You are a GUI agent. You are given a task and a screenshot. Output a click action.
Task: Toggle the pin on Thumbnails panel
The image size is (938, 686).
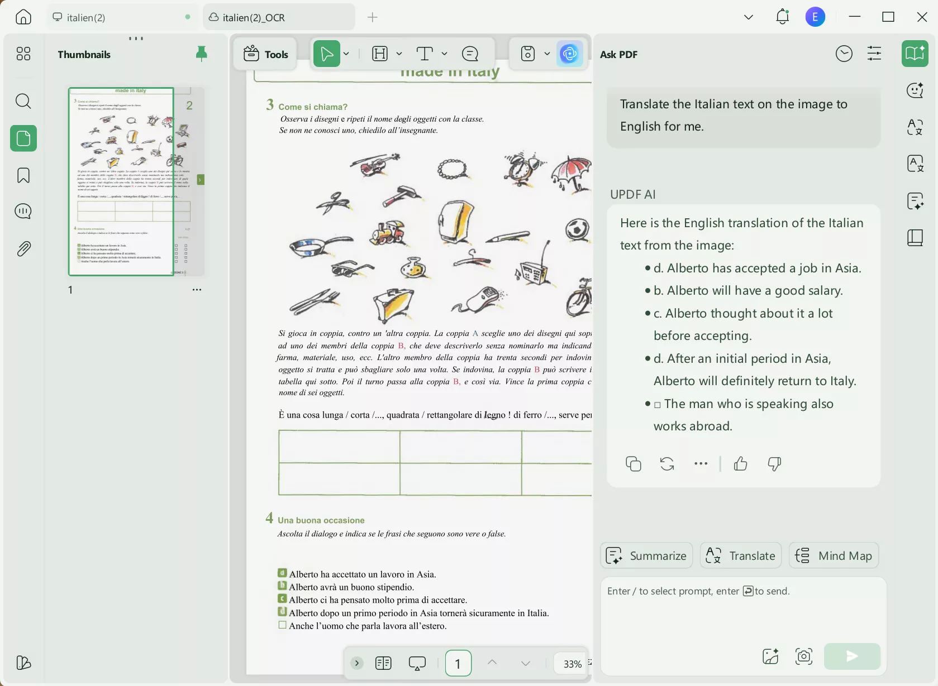pos(201,54)
